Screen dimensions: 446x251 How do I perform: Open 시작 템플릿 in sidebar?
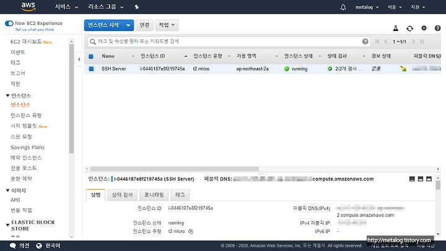(x=24, y=126)
